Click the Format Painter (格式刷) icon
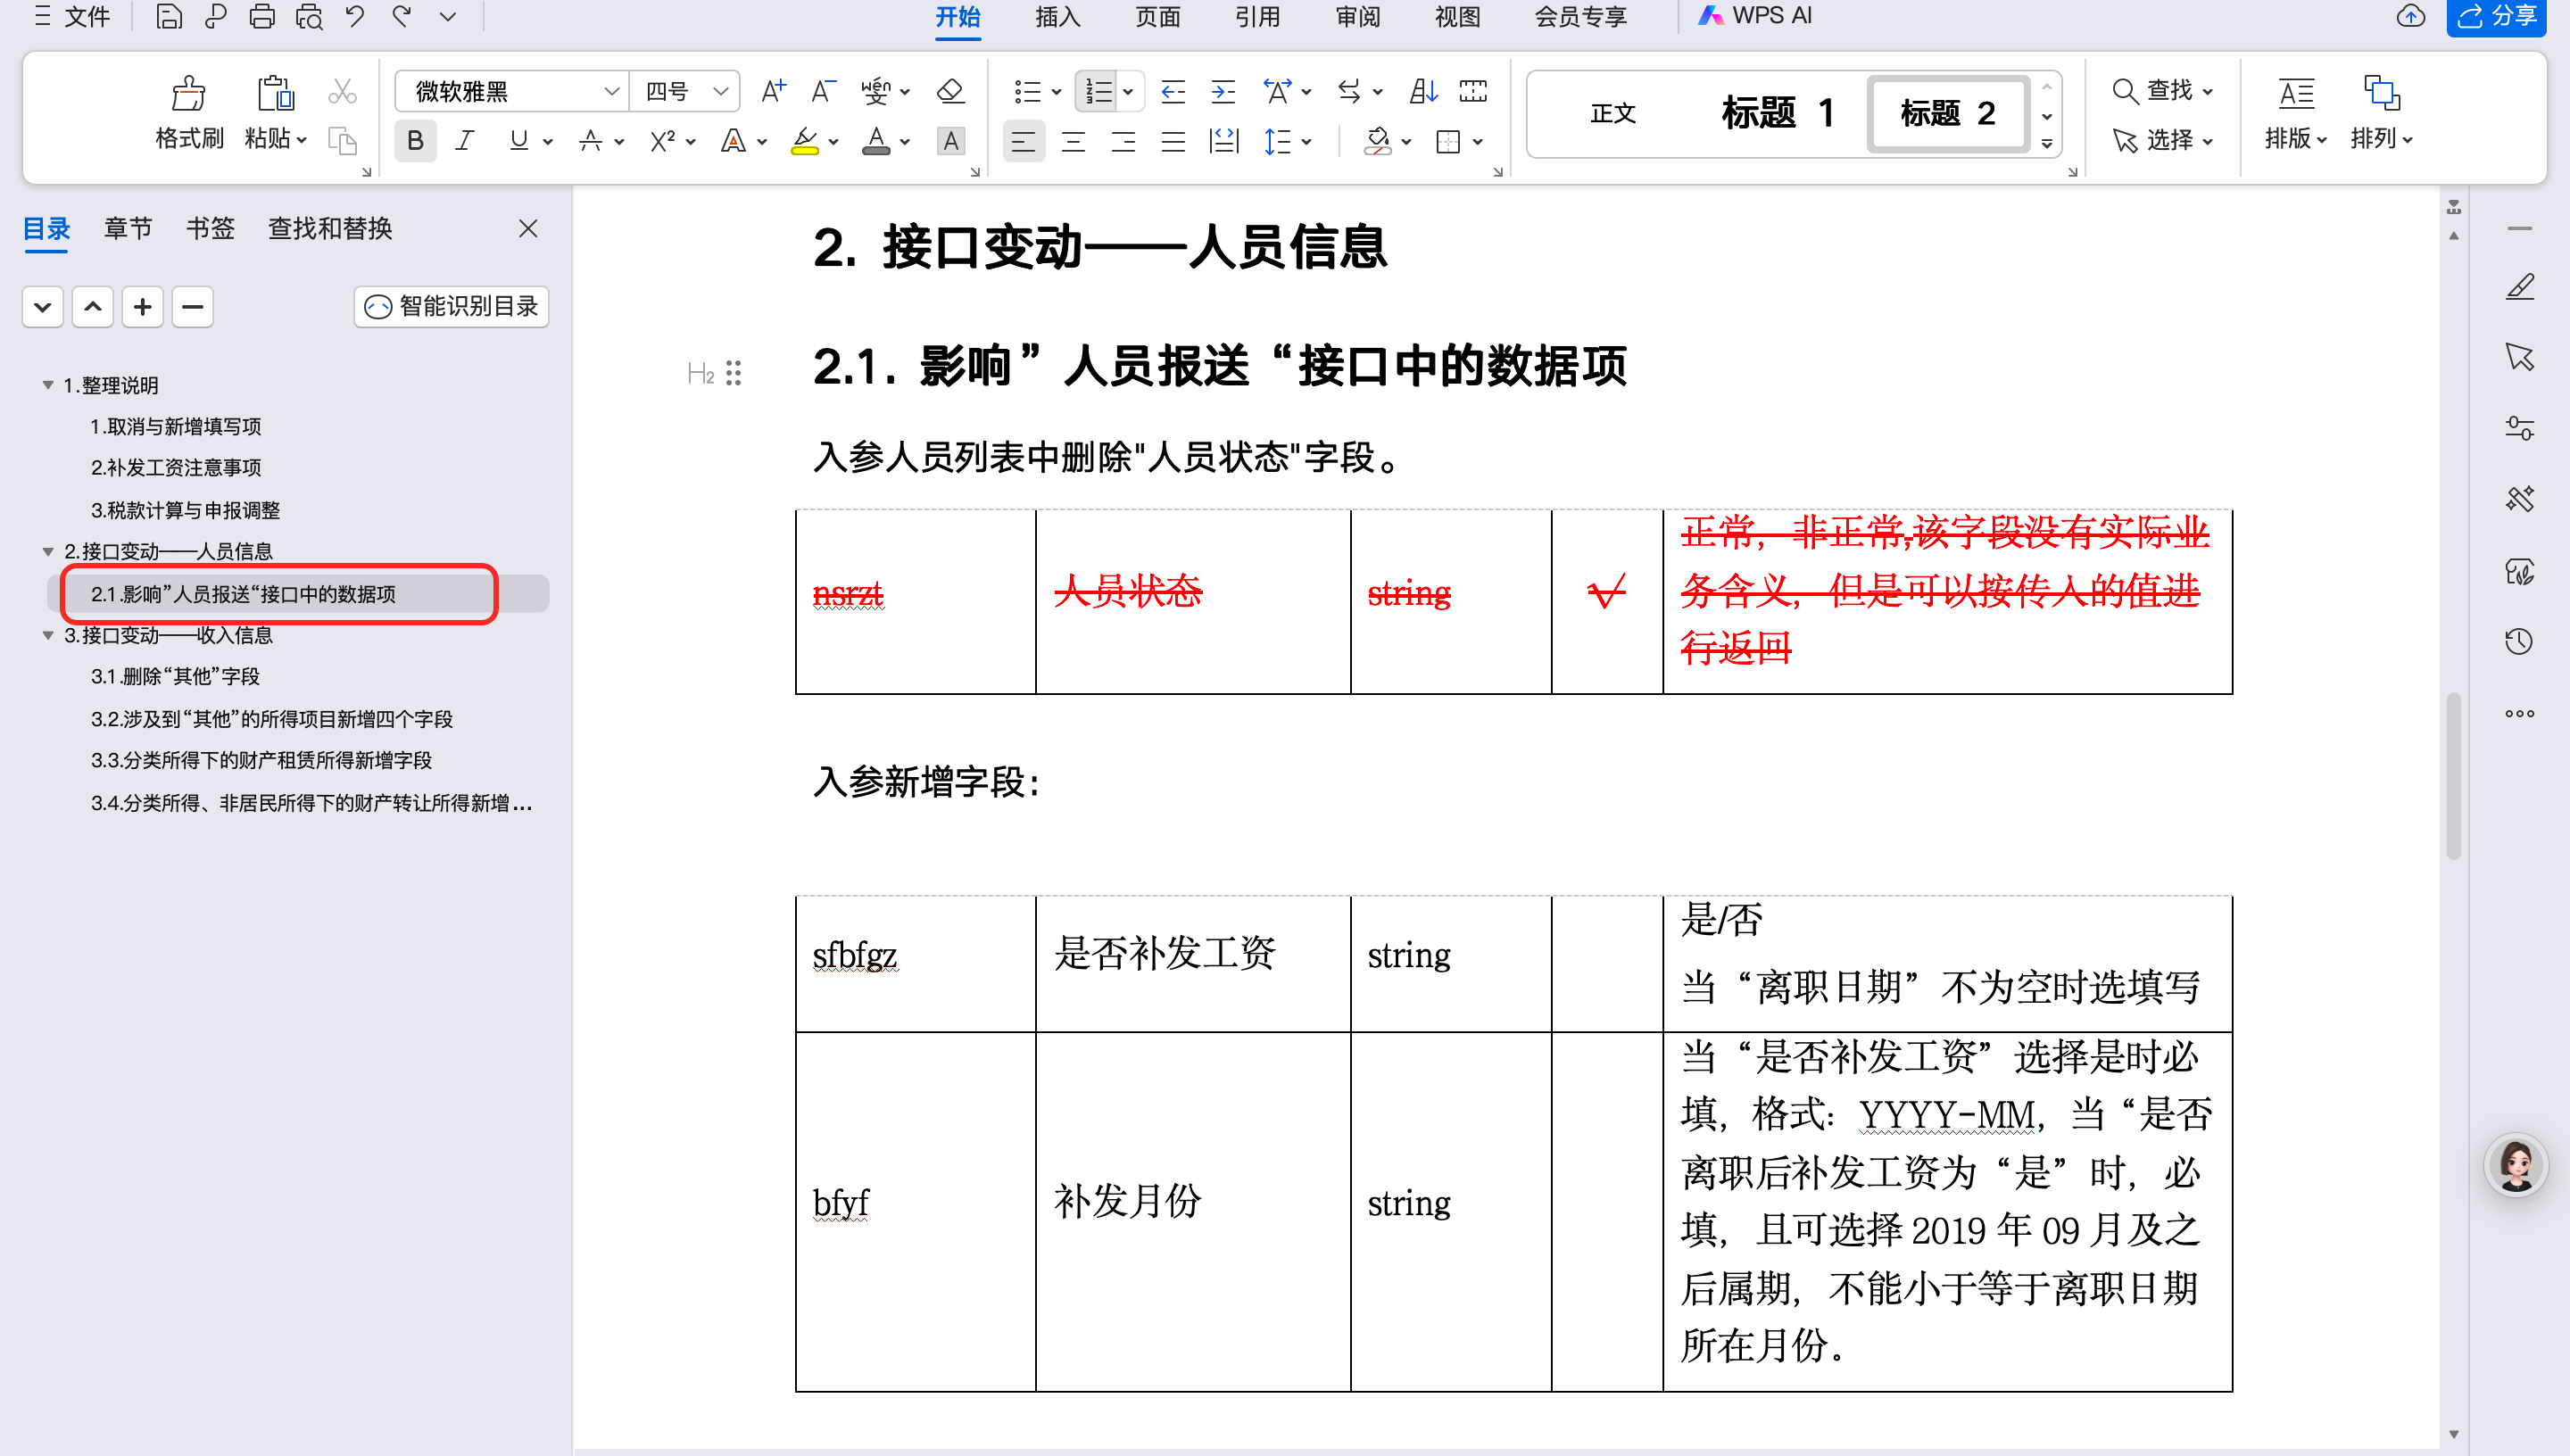Screen dimensions: 2570x1456 [x=188, y=95]
